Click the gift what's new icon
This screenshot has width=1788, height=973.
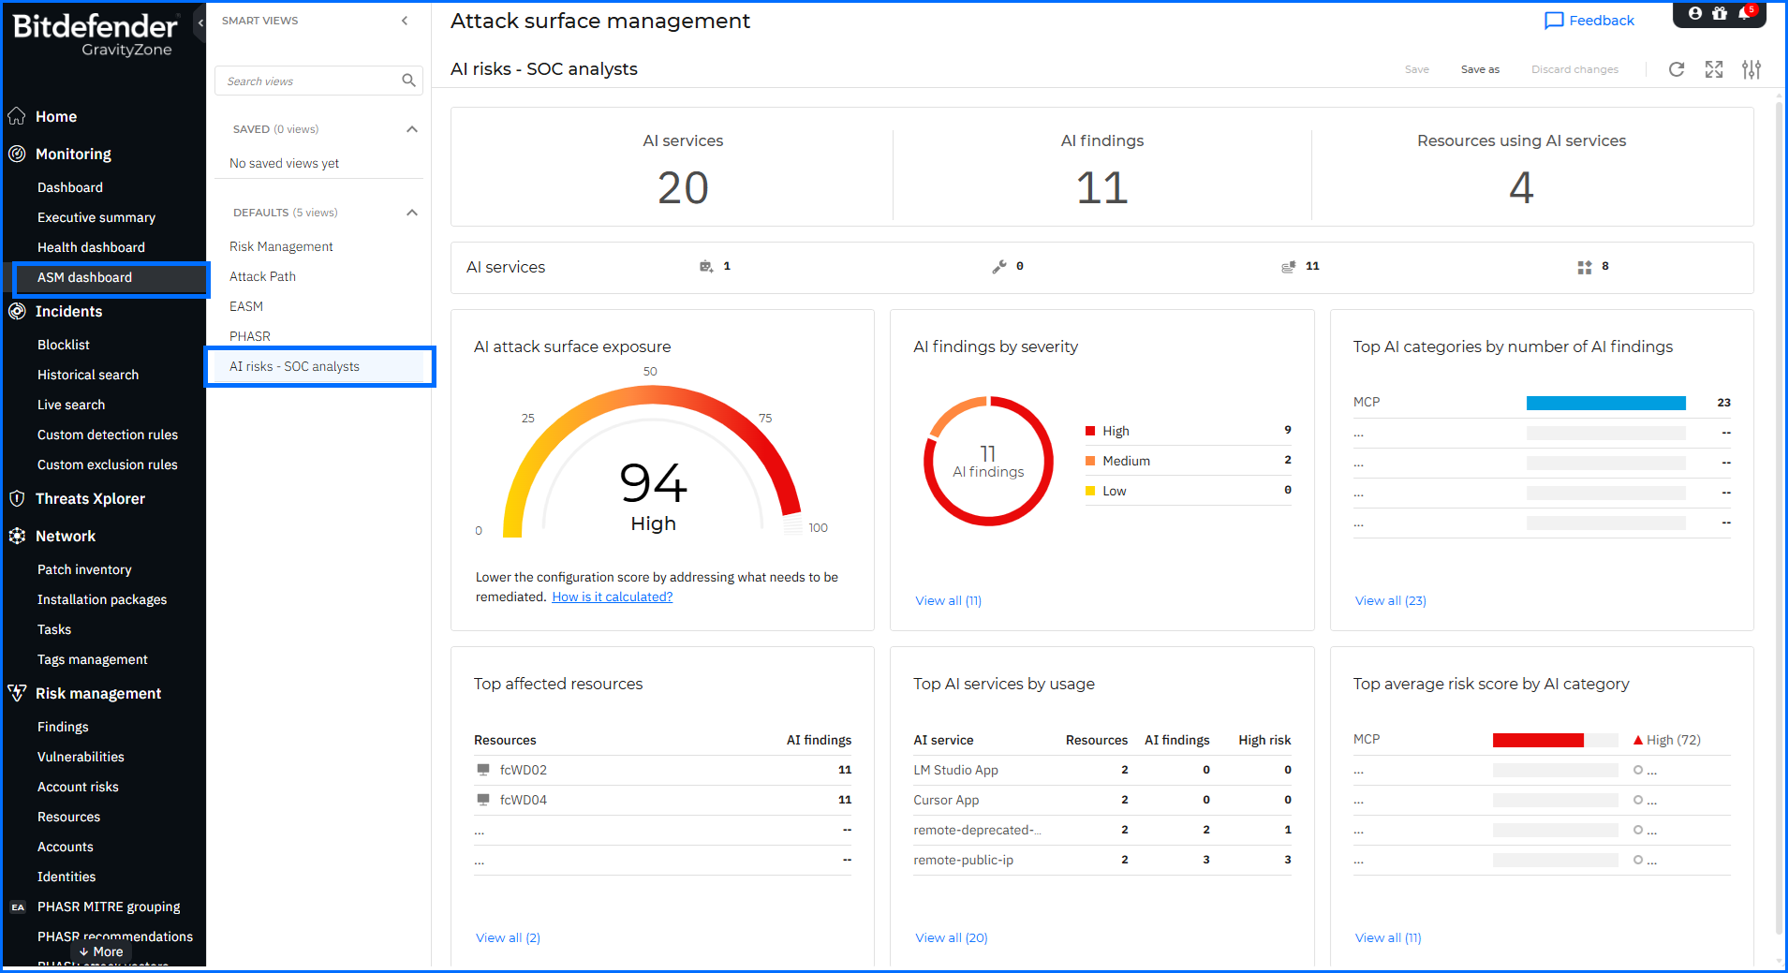pos(1720,13)
